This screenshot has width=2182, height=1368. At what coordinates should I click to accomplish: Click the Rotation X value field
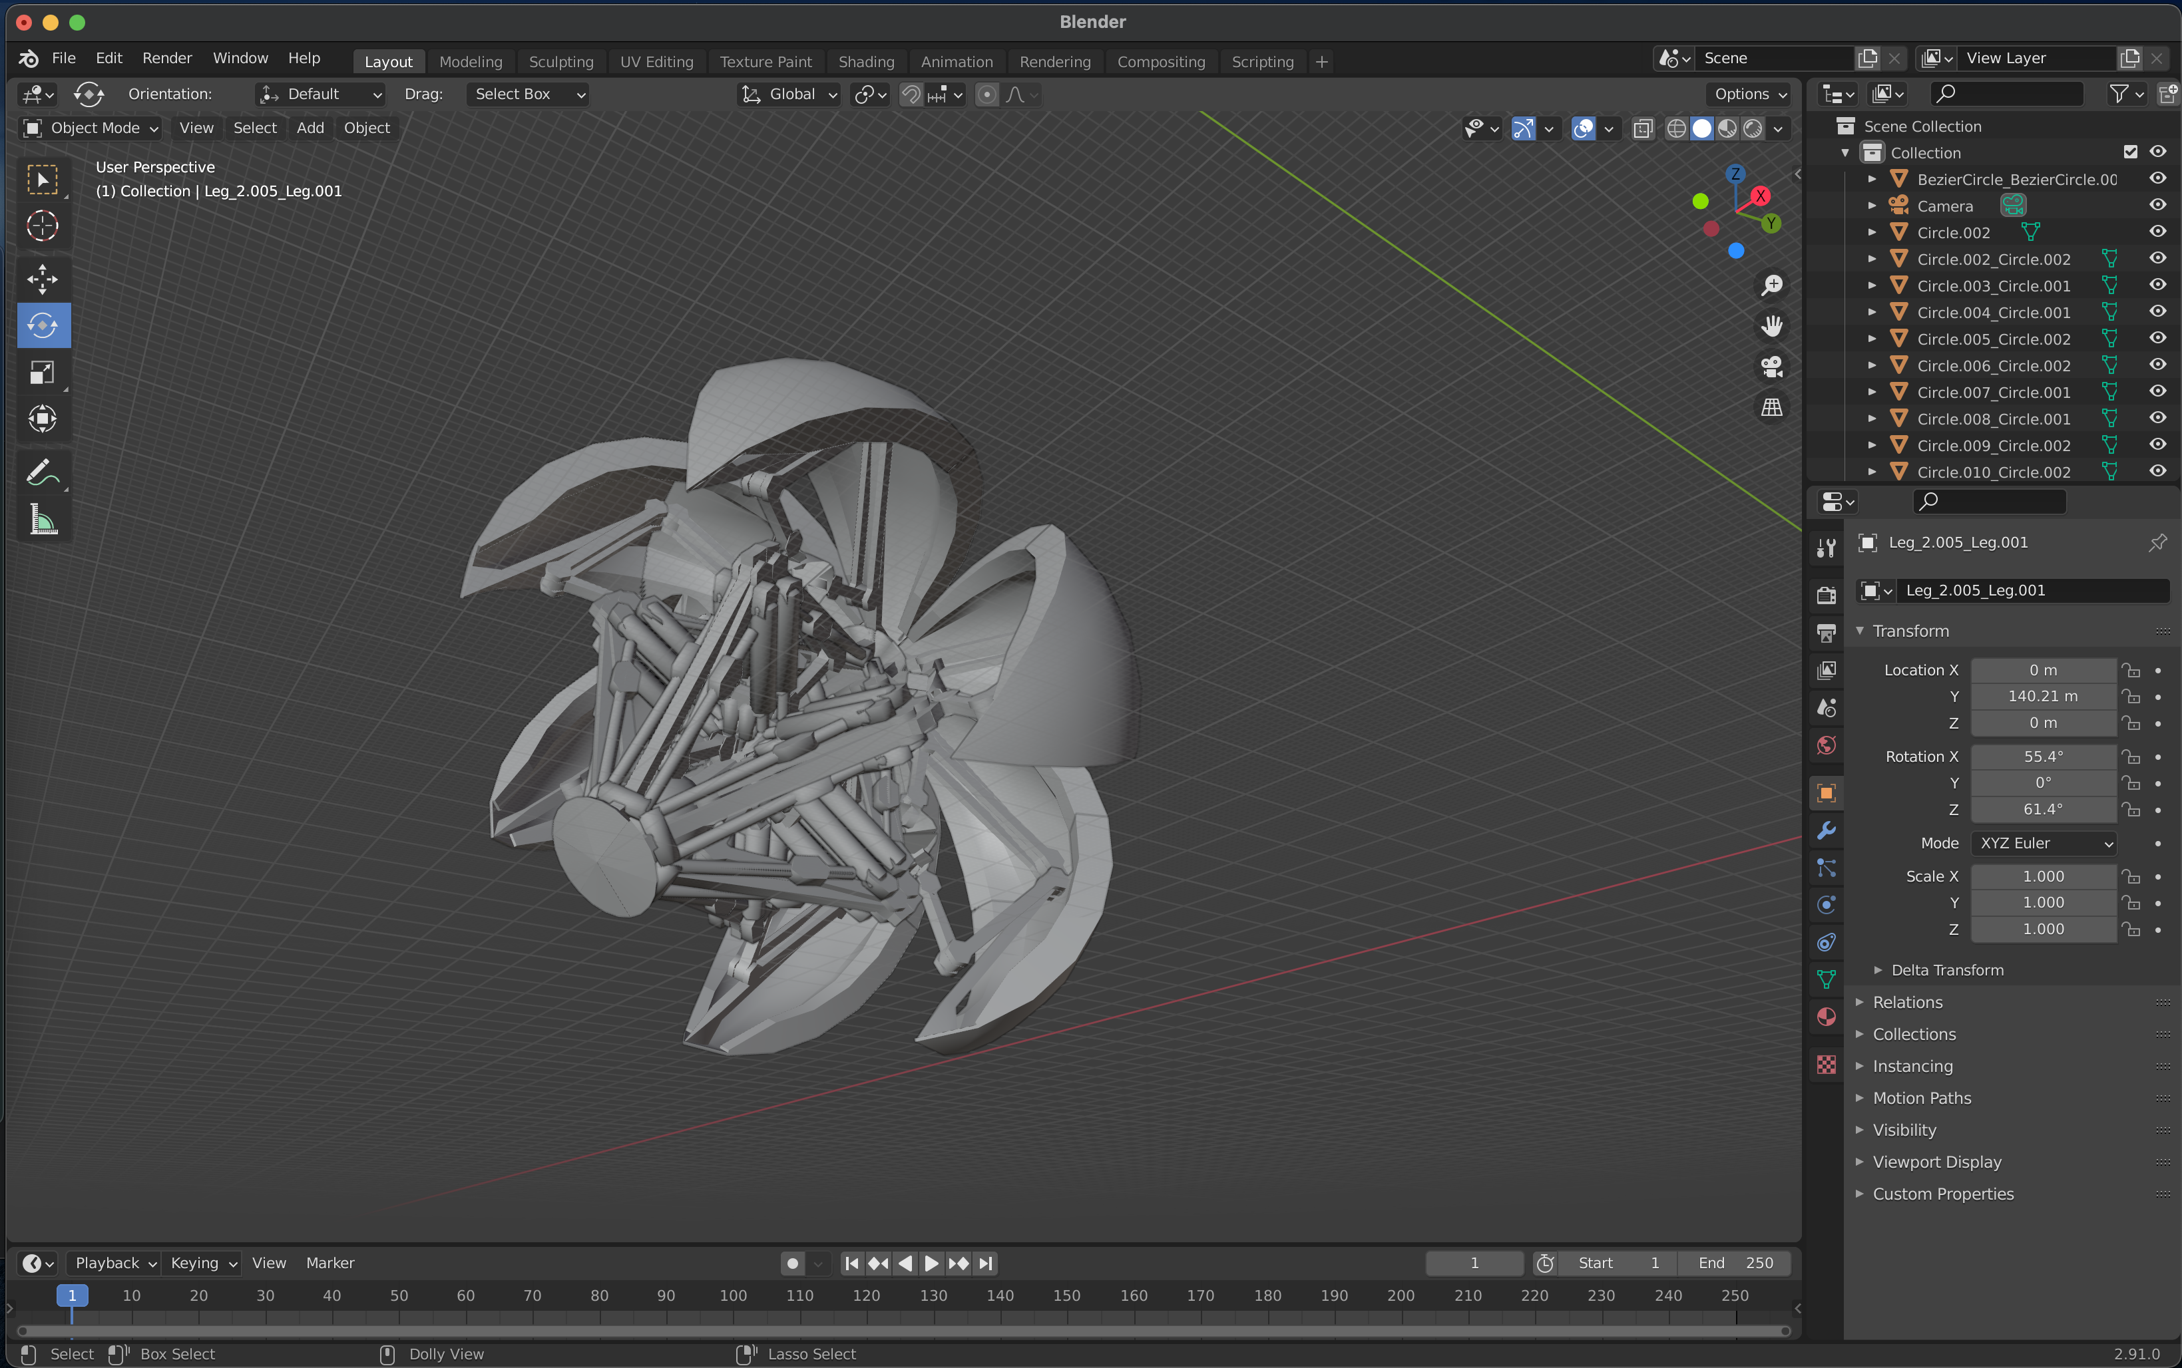(x=2044, y=757)
